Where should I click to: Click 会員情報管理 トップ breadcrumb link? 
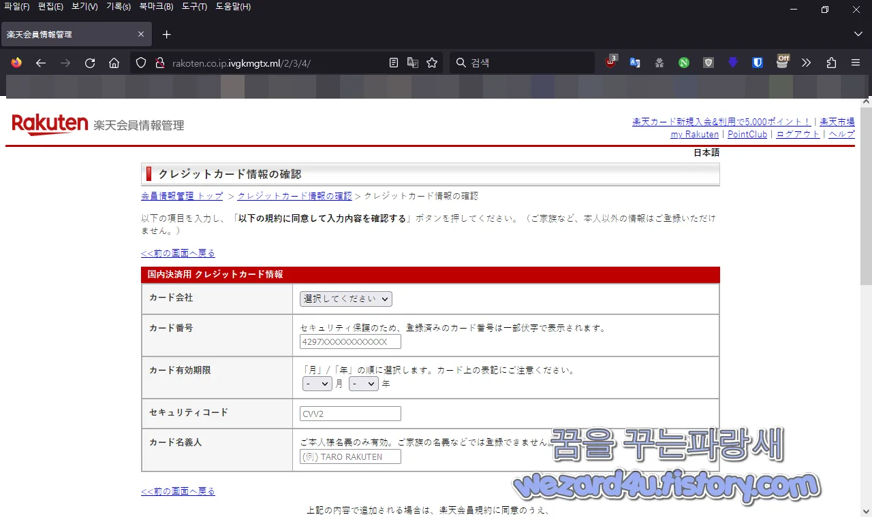click(x=182, y=196)
